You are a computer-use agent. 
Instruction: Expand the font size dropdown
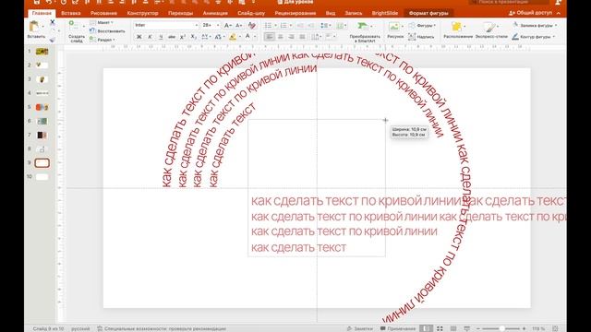pyautogui.click(x=218, y=25)
